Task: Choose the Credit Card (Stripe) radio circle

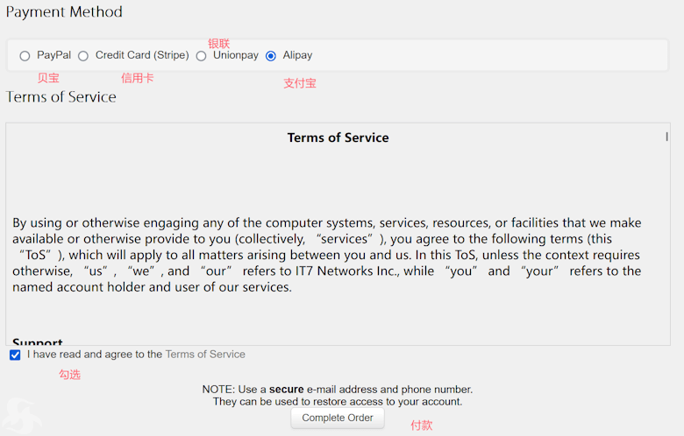Action: pos(83,56)
